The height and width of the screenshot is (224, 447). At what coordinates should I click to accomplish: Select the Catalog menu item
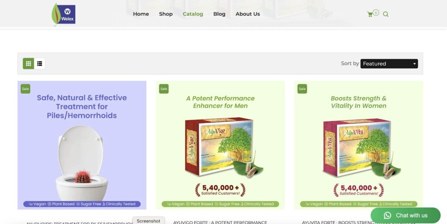(193, 14)
